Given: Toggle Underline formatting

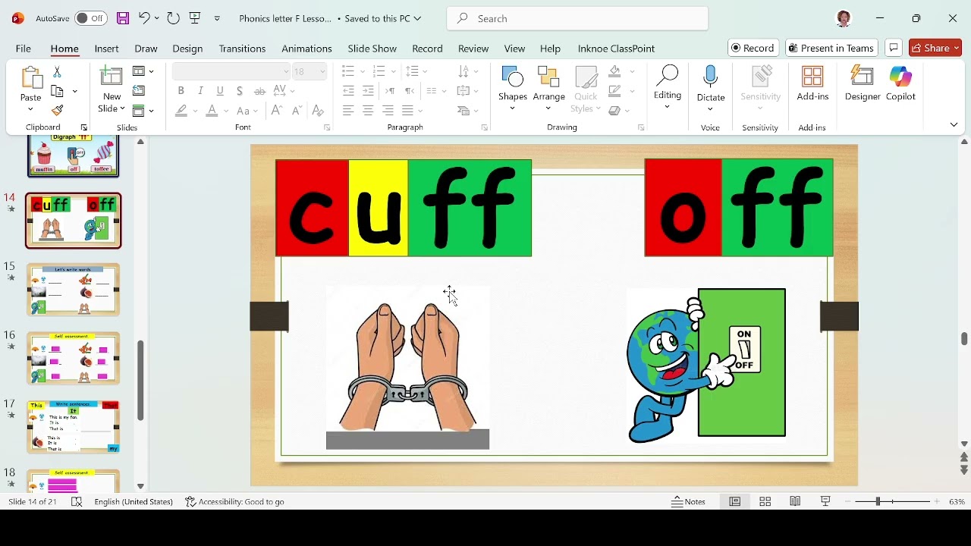Looking at the screenshot, I should (x=221, y=91).
